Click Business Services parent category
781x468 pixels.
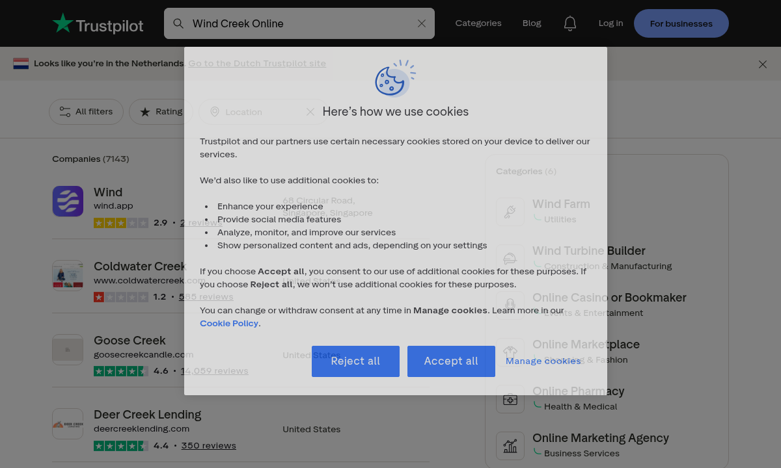(582, 454)
